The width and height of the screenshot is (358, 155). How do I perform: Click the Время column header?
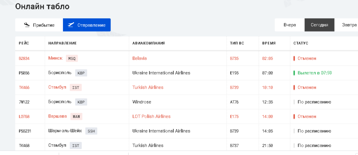pyautogui.click(x=269, y=43)
